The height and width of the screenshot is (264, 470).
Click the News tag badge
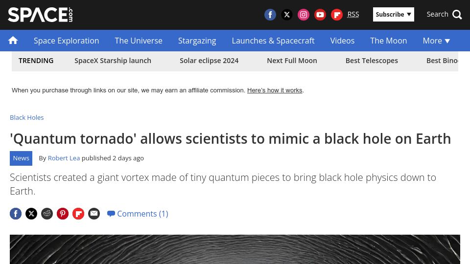click(x=21, y=158)
